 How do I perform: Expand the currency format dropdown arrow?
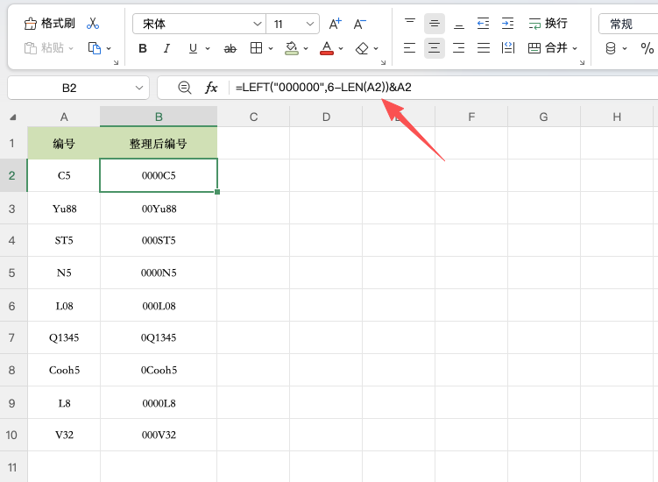[x=625, y=48]
